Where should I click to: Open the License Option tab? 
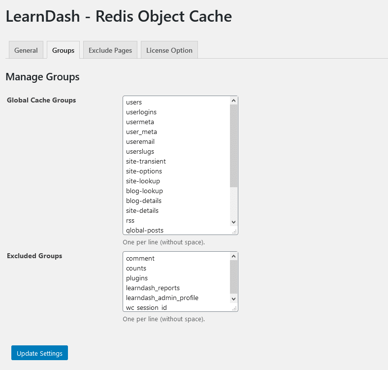pyautogui.click(x=169, y=50)
